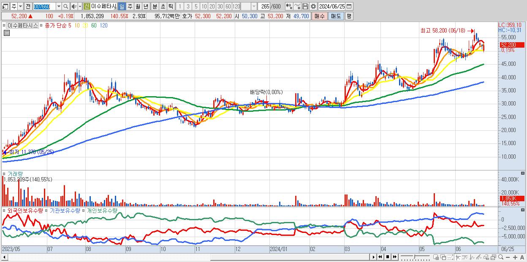
Task: Select the second 초 chart period
Action: (x=163, y=6)
